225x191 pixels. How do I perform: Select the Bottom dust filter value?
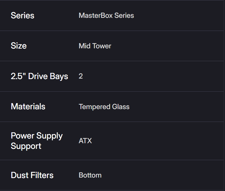point(90,175)
